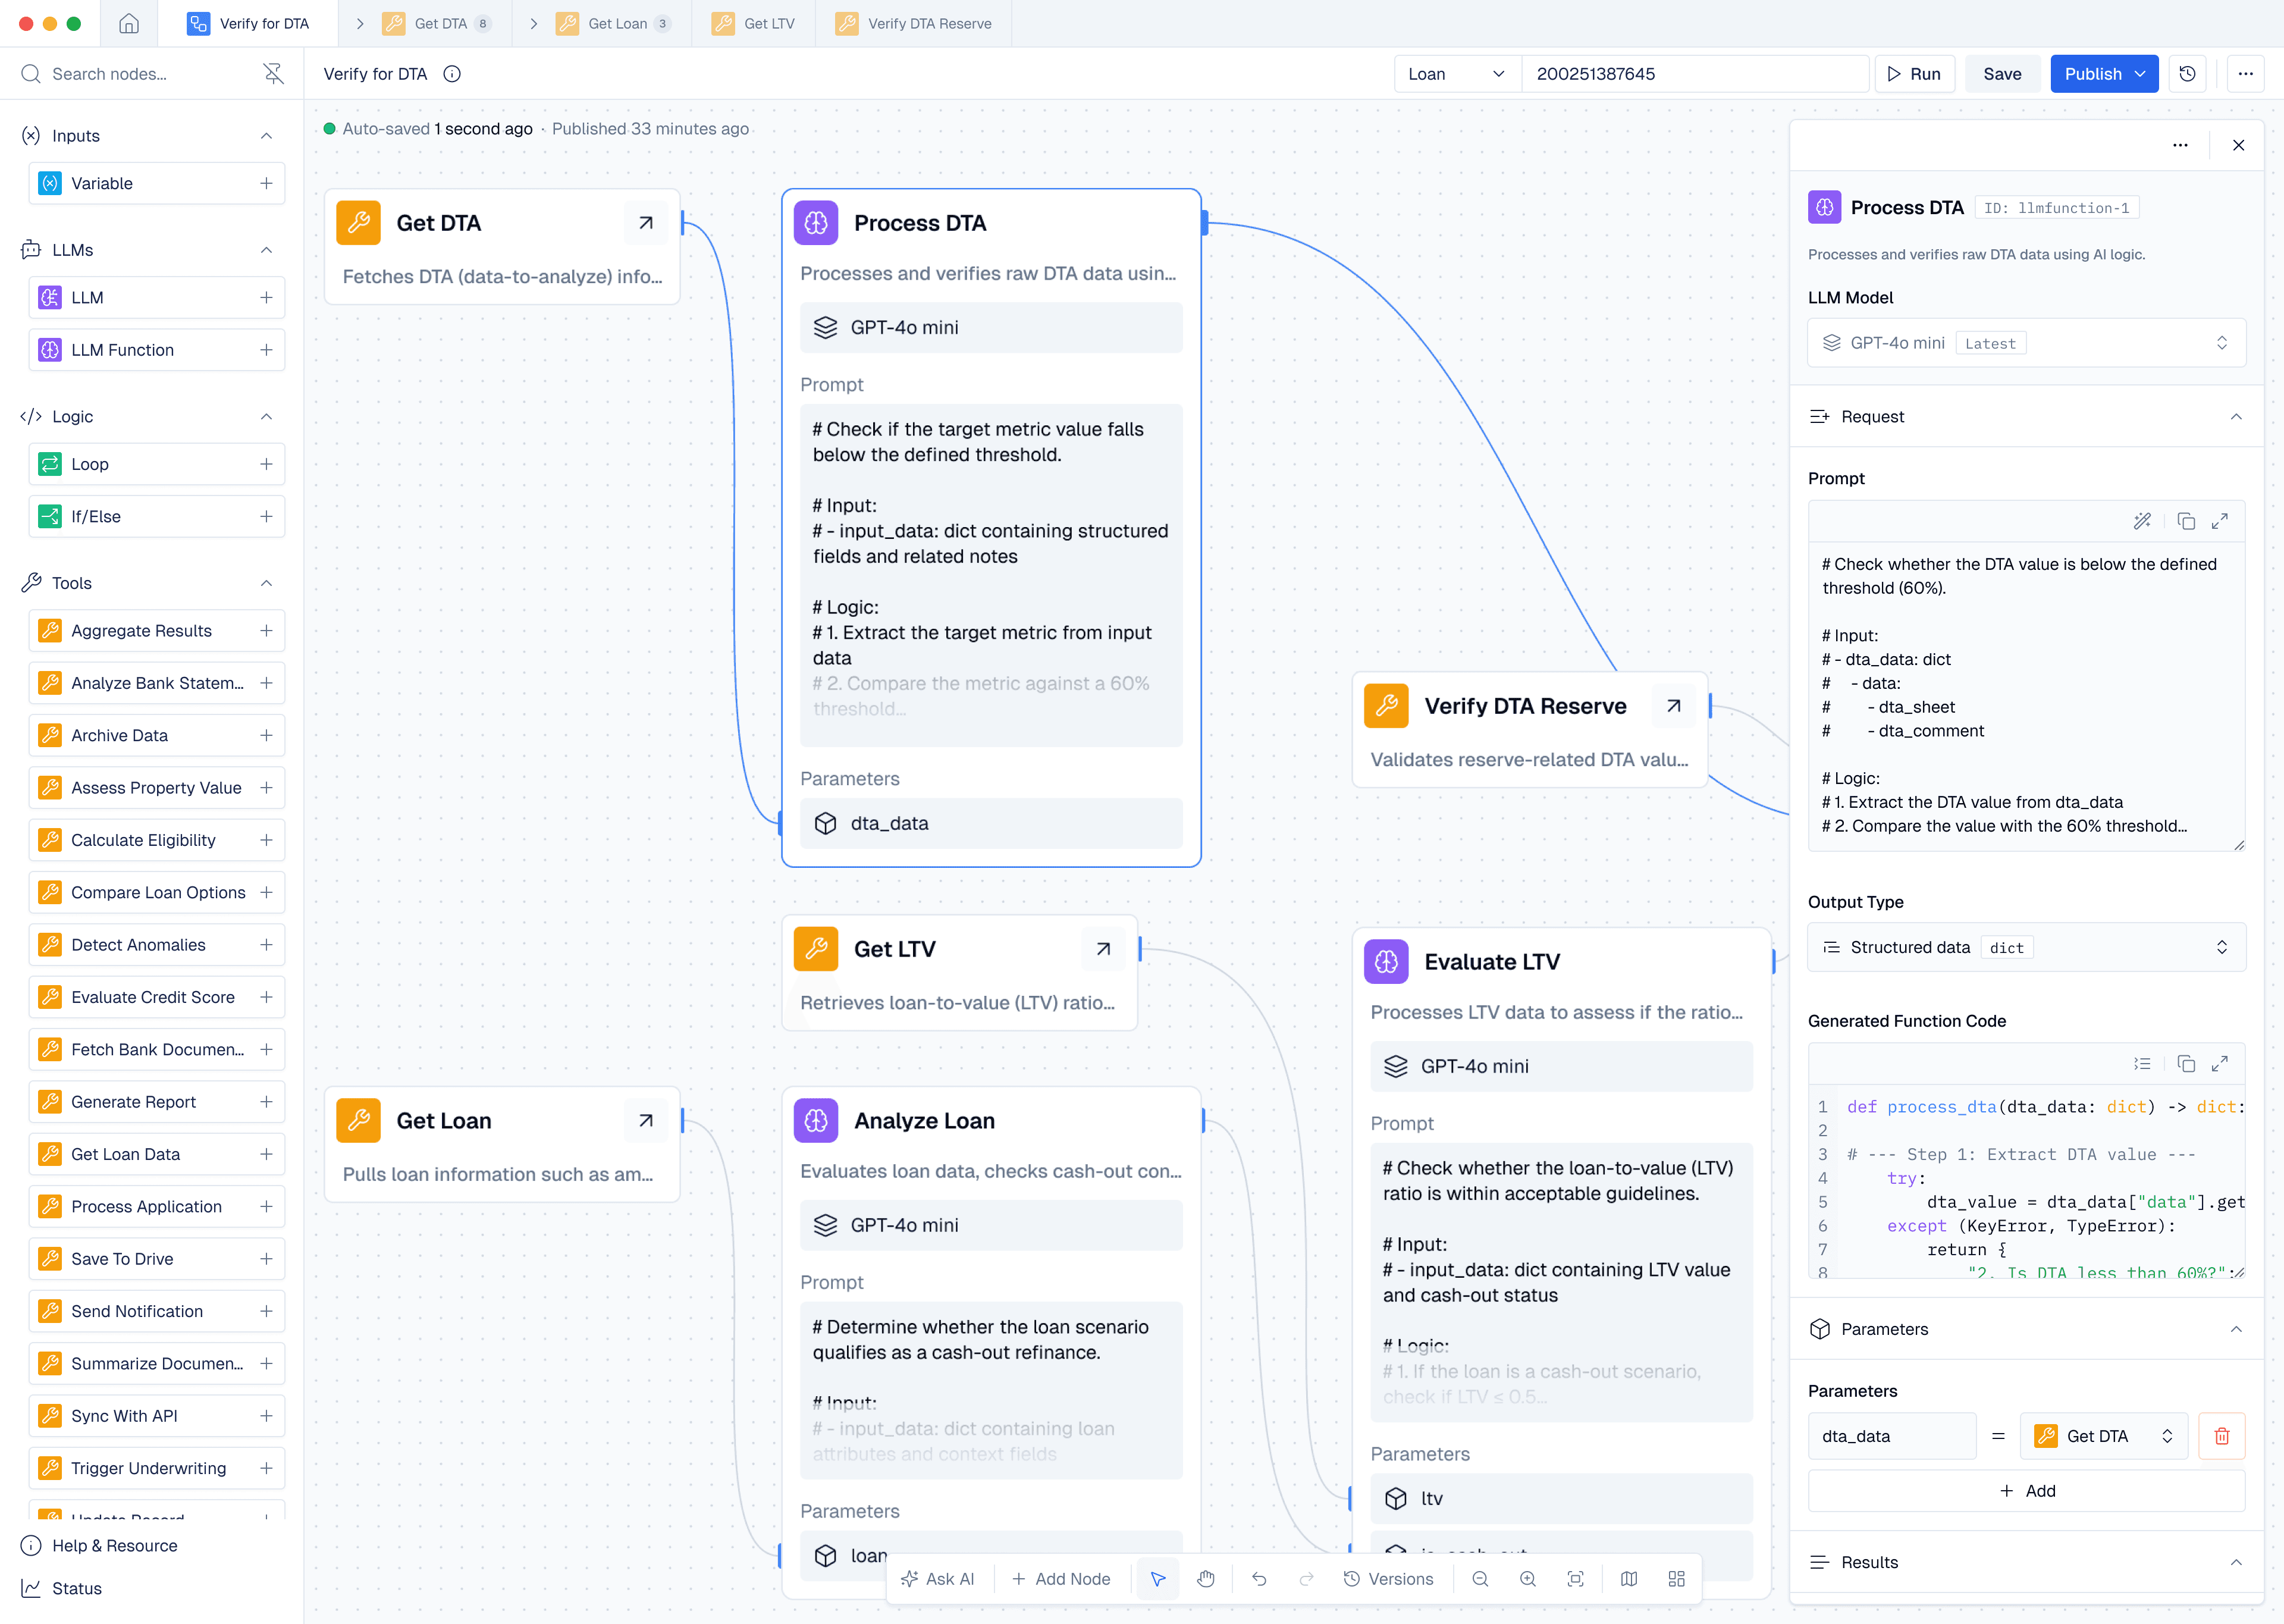Activate the pointer select tool in the bottom toolbar
The image size is (2284, 1624).
(1157, 1579)
